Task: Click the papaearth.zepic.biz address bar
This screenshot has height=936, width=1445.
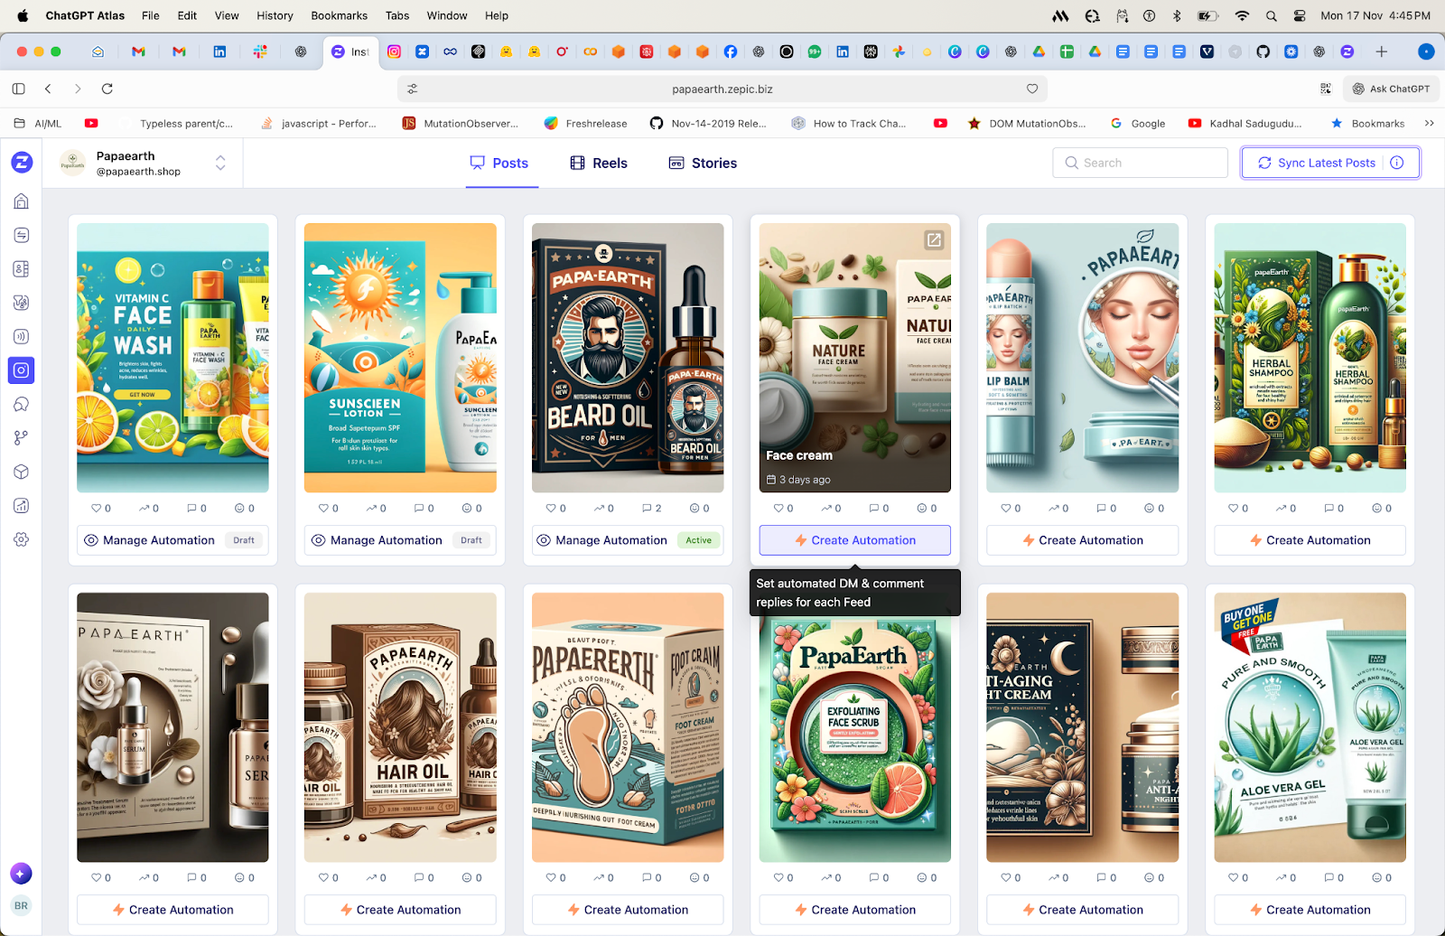Action: pyautogui.click(x=722, y=89)
